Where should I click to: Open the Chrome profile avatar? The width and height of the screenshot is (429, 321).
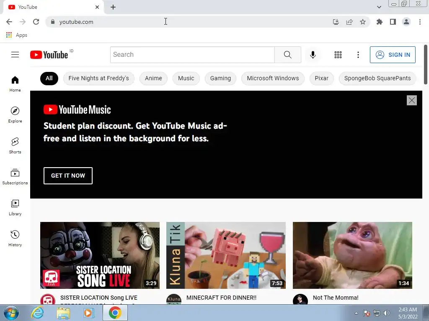coord(406,22)
